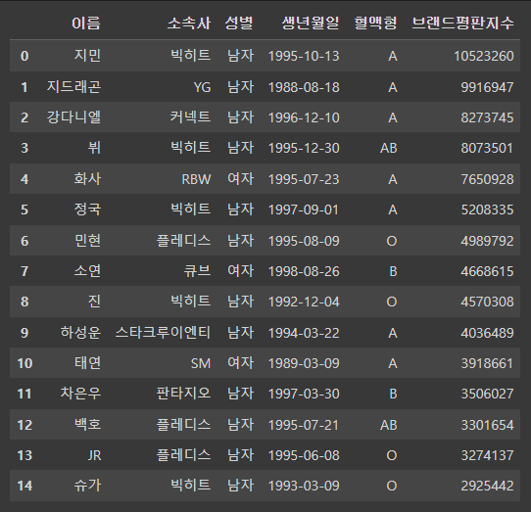Click the brand index value 4668615
This screenshot has width=531, height=512.
(x=487, y=272)
